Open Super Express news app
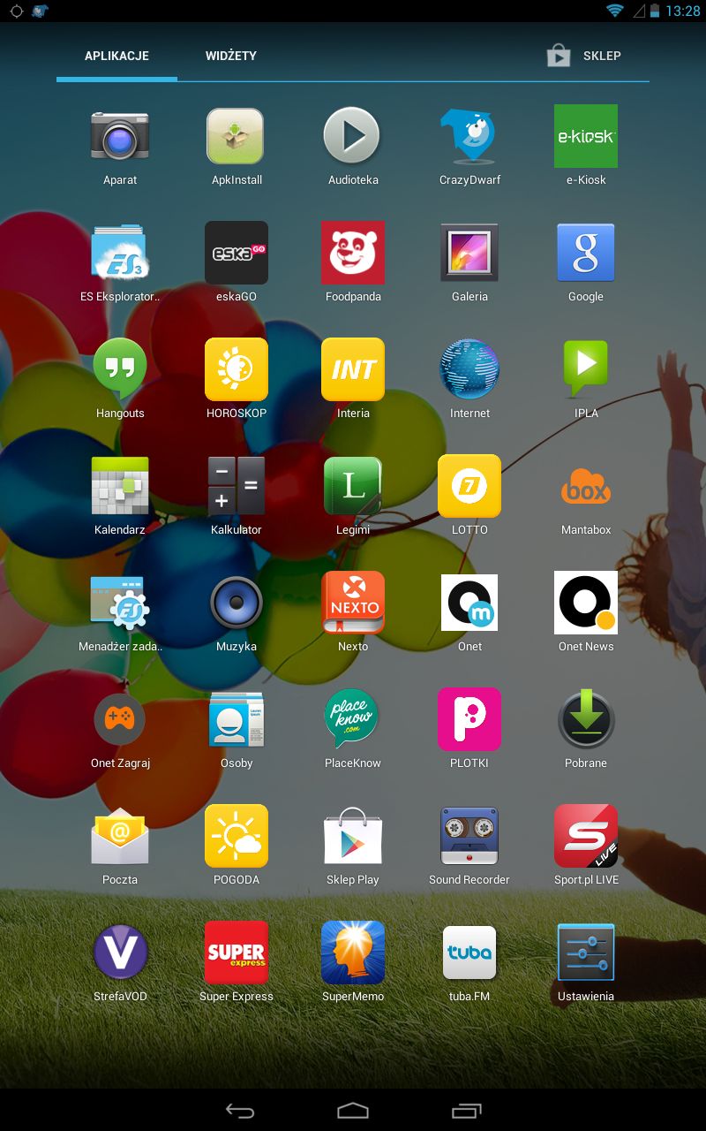This screenshot has width=706, height=1131. (237, 953)
